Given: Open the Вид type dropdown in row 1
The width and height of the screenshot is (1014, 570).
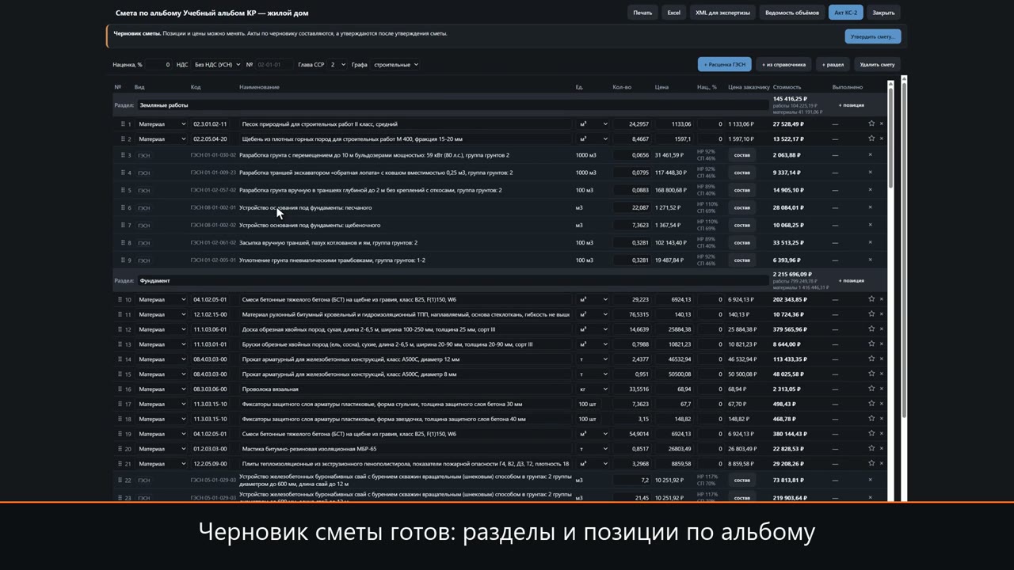Looking at the screenshot, I should [x=162, y=124].
